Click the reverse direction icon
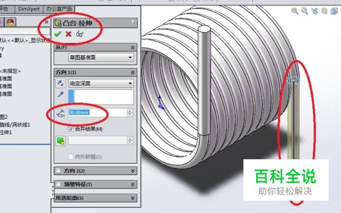Screen dimensions: 341x213 point(61,83)
